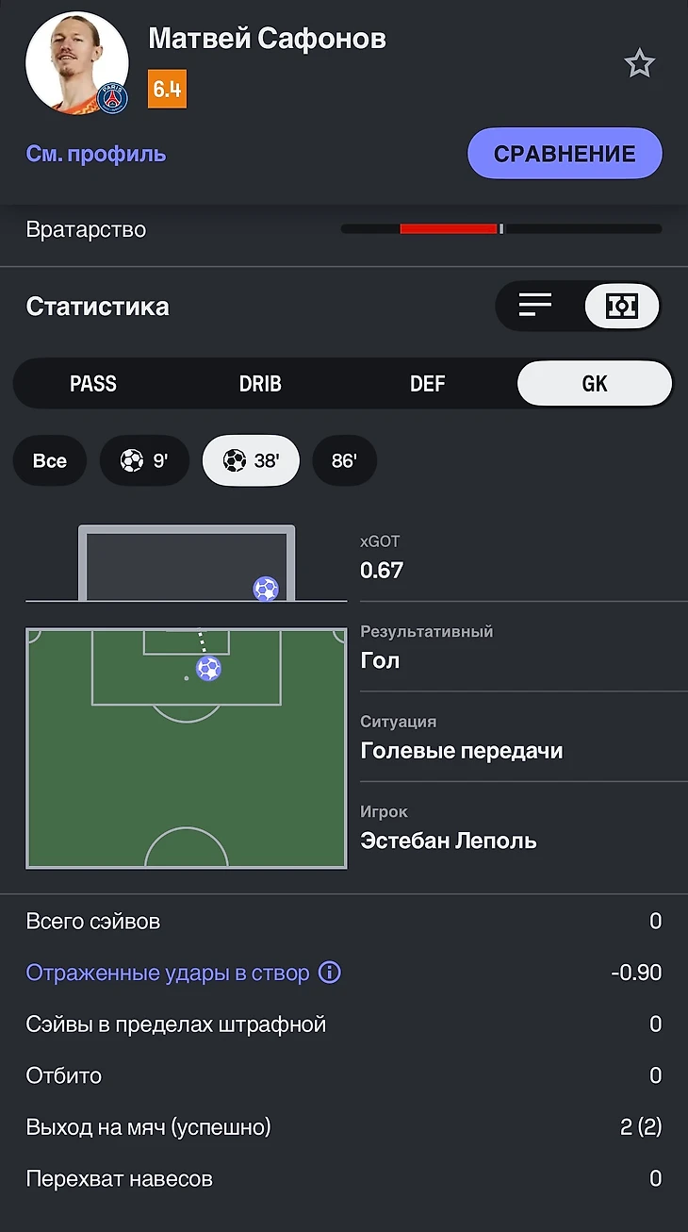Viewport: 688px width, 1232px height.
Task: Show all events with Все chip
Action: click(50, 460)
